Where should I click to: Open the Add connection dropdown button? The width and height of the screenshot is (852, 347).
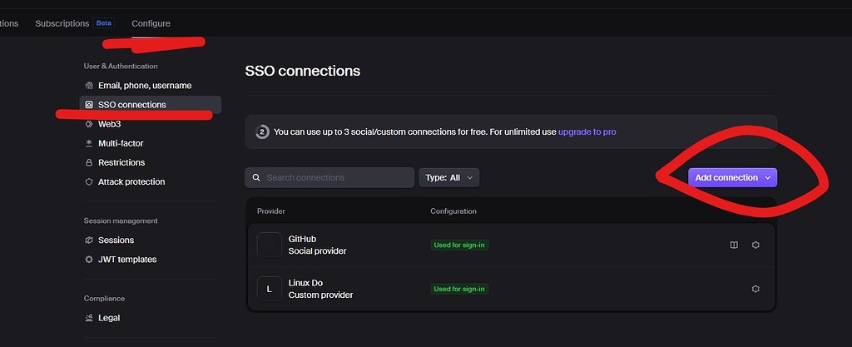[732, 177]
